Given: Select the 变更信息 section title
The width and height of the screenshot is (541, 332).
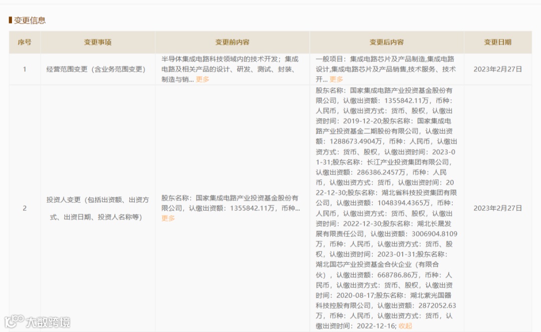Looking at the screenshot, I should (x=30, y=21).
